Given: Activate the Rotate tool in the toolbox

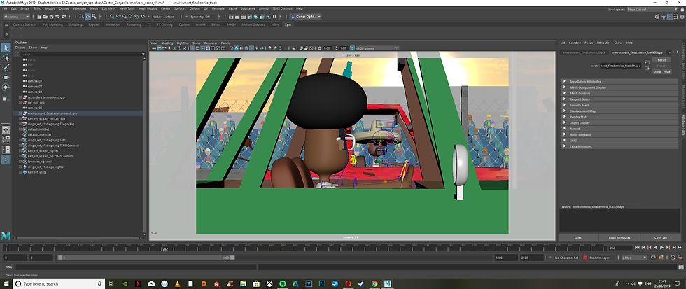Looking at the screenshot, I should click(x=6, y=87).
